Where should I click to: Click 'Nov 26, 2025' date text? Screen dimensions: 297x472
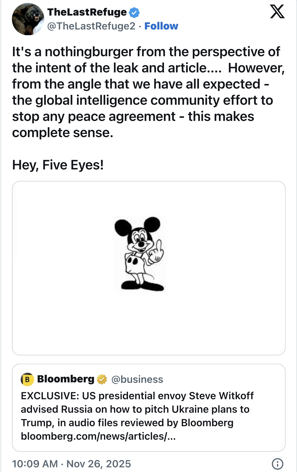click(x=99, y=464)
